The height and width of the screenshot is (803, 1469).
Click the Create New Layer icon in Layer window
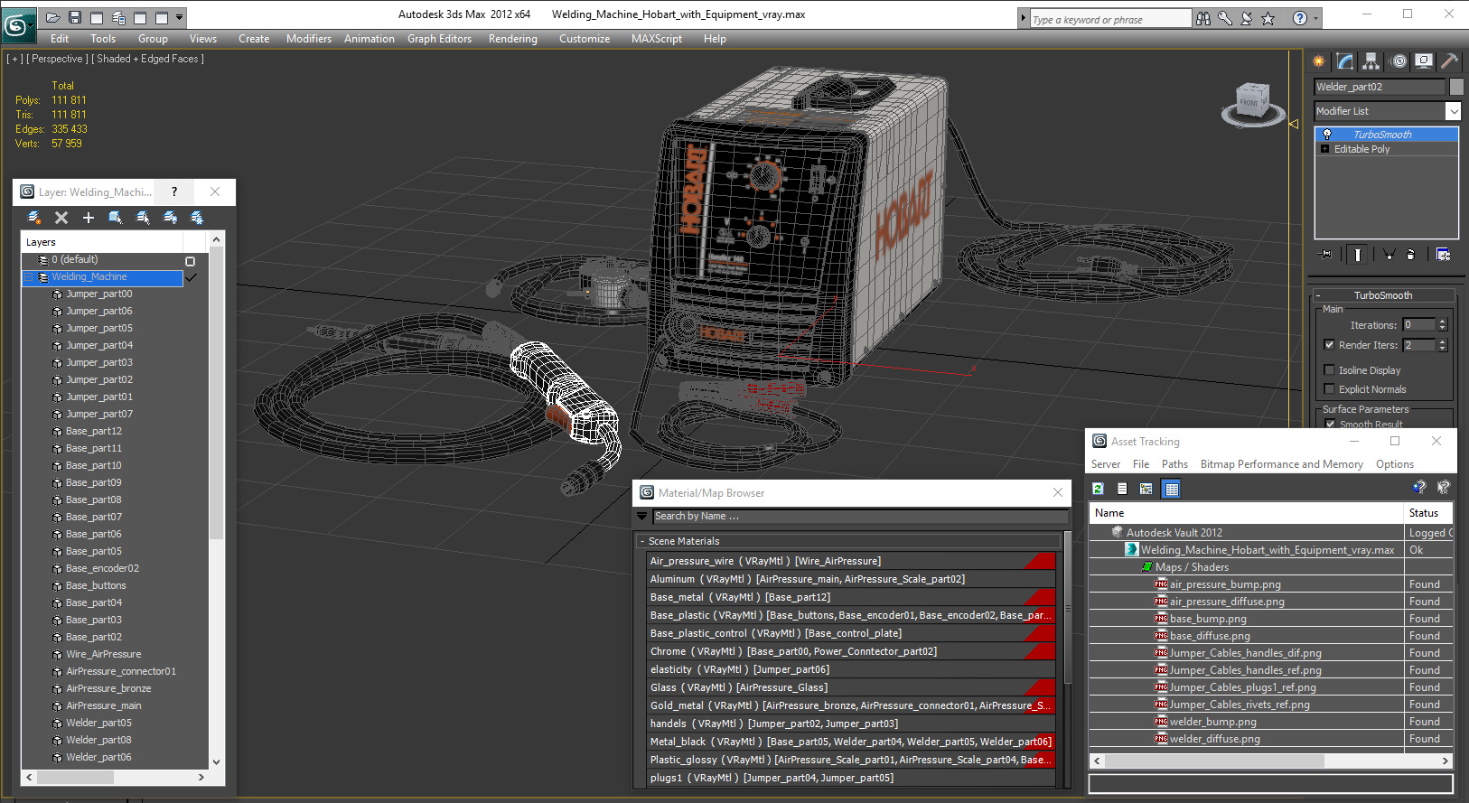34,218
